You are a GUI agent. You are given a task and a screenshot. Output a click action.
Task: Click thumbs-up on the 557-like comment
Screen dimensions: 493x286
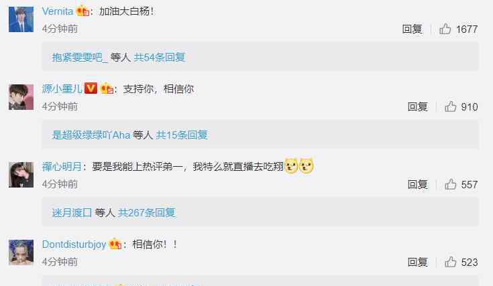click(x=451, y=184)
